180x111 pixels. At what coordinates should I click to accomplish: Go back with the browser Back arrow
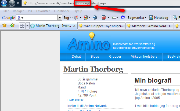point(4,3)
